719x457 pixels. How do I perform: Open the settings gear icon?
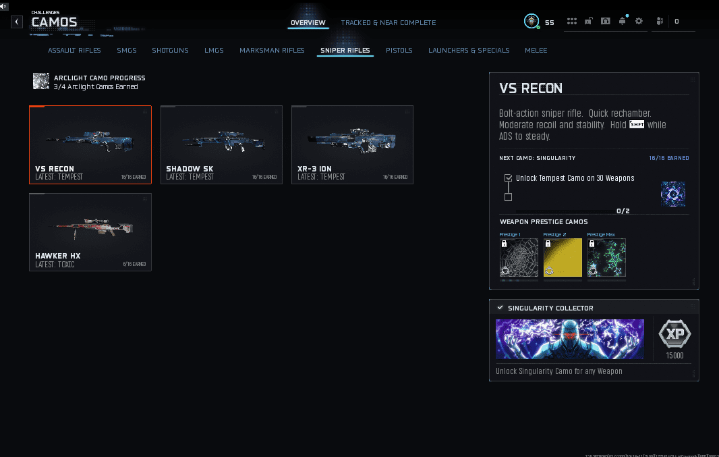(639, 22)
